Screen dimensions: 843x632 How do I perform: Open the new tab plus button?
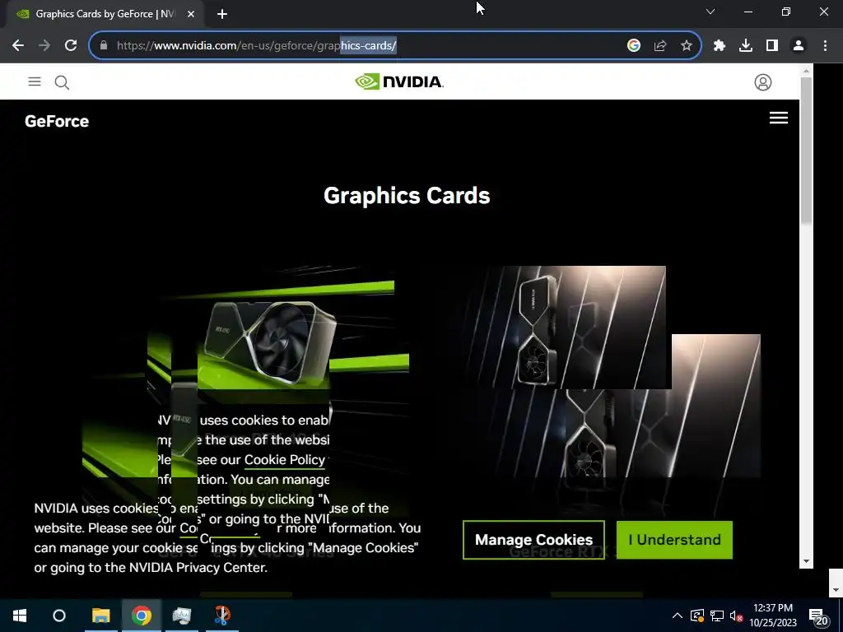point(222,14)
